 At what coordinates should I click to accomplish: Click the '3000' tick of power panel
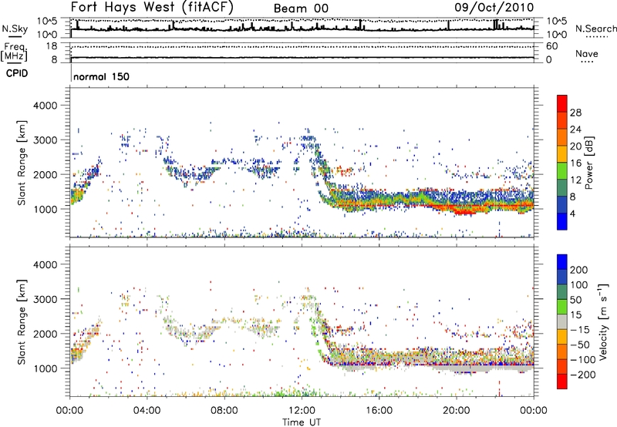45,140
